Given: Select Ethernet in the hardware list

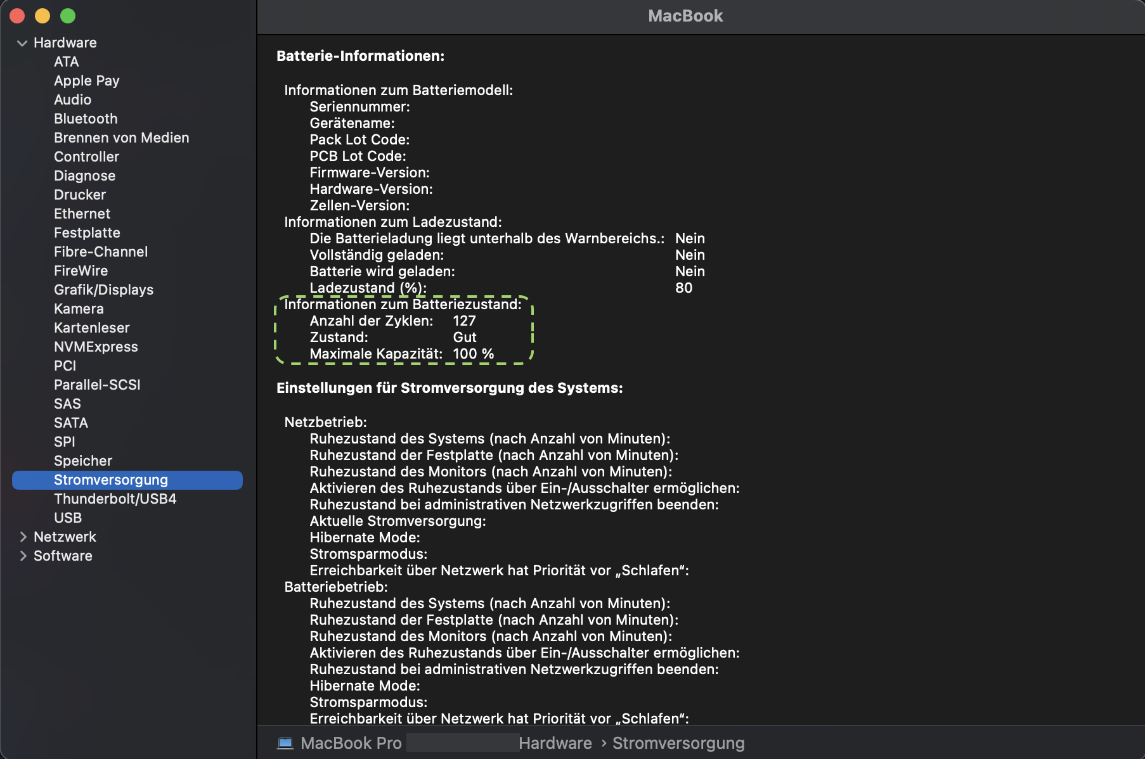Looking at the screenshot, I should point(82,214).
